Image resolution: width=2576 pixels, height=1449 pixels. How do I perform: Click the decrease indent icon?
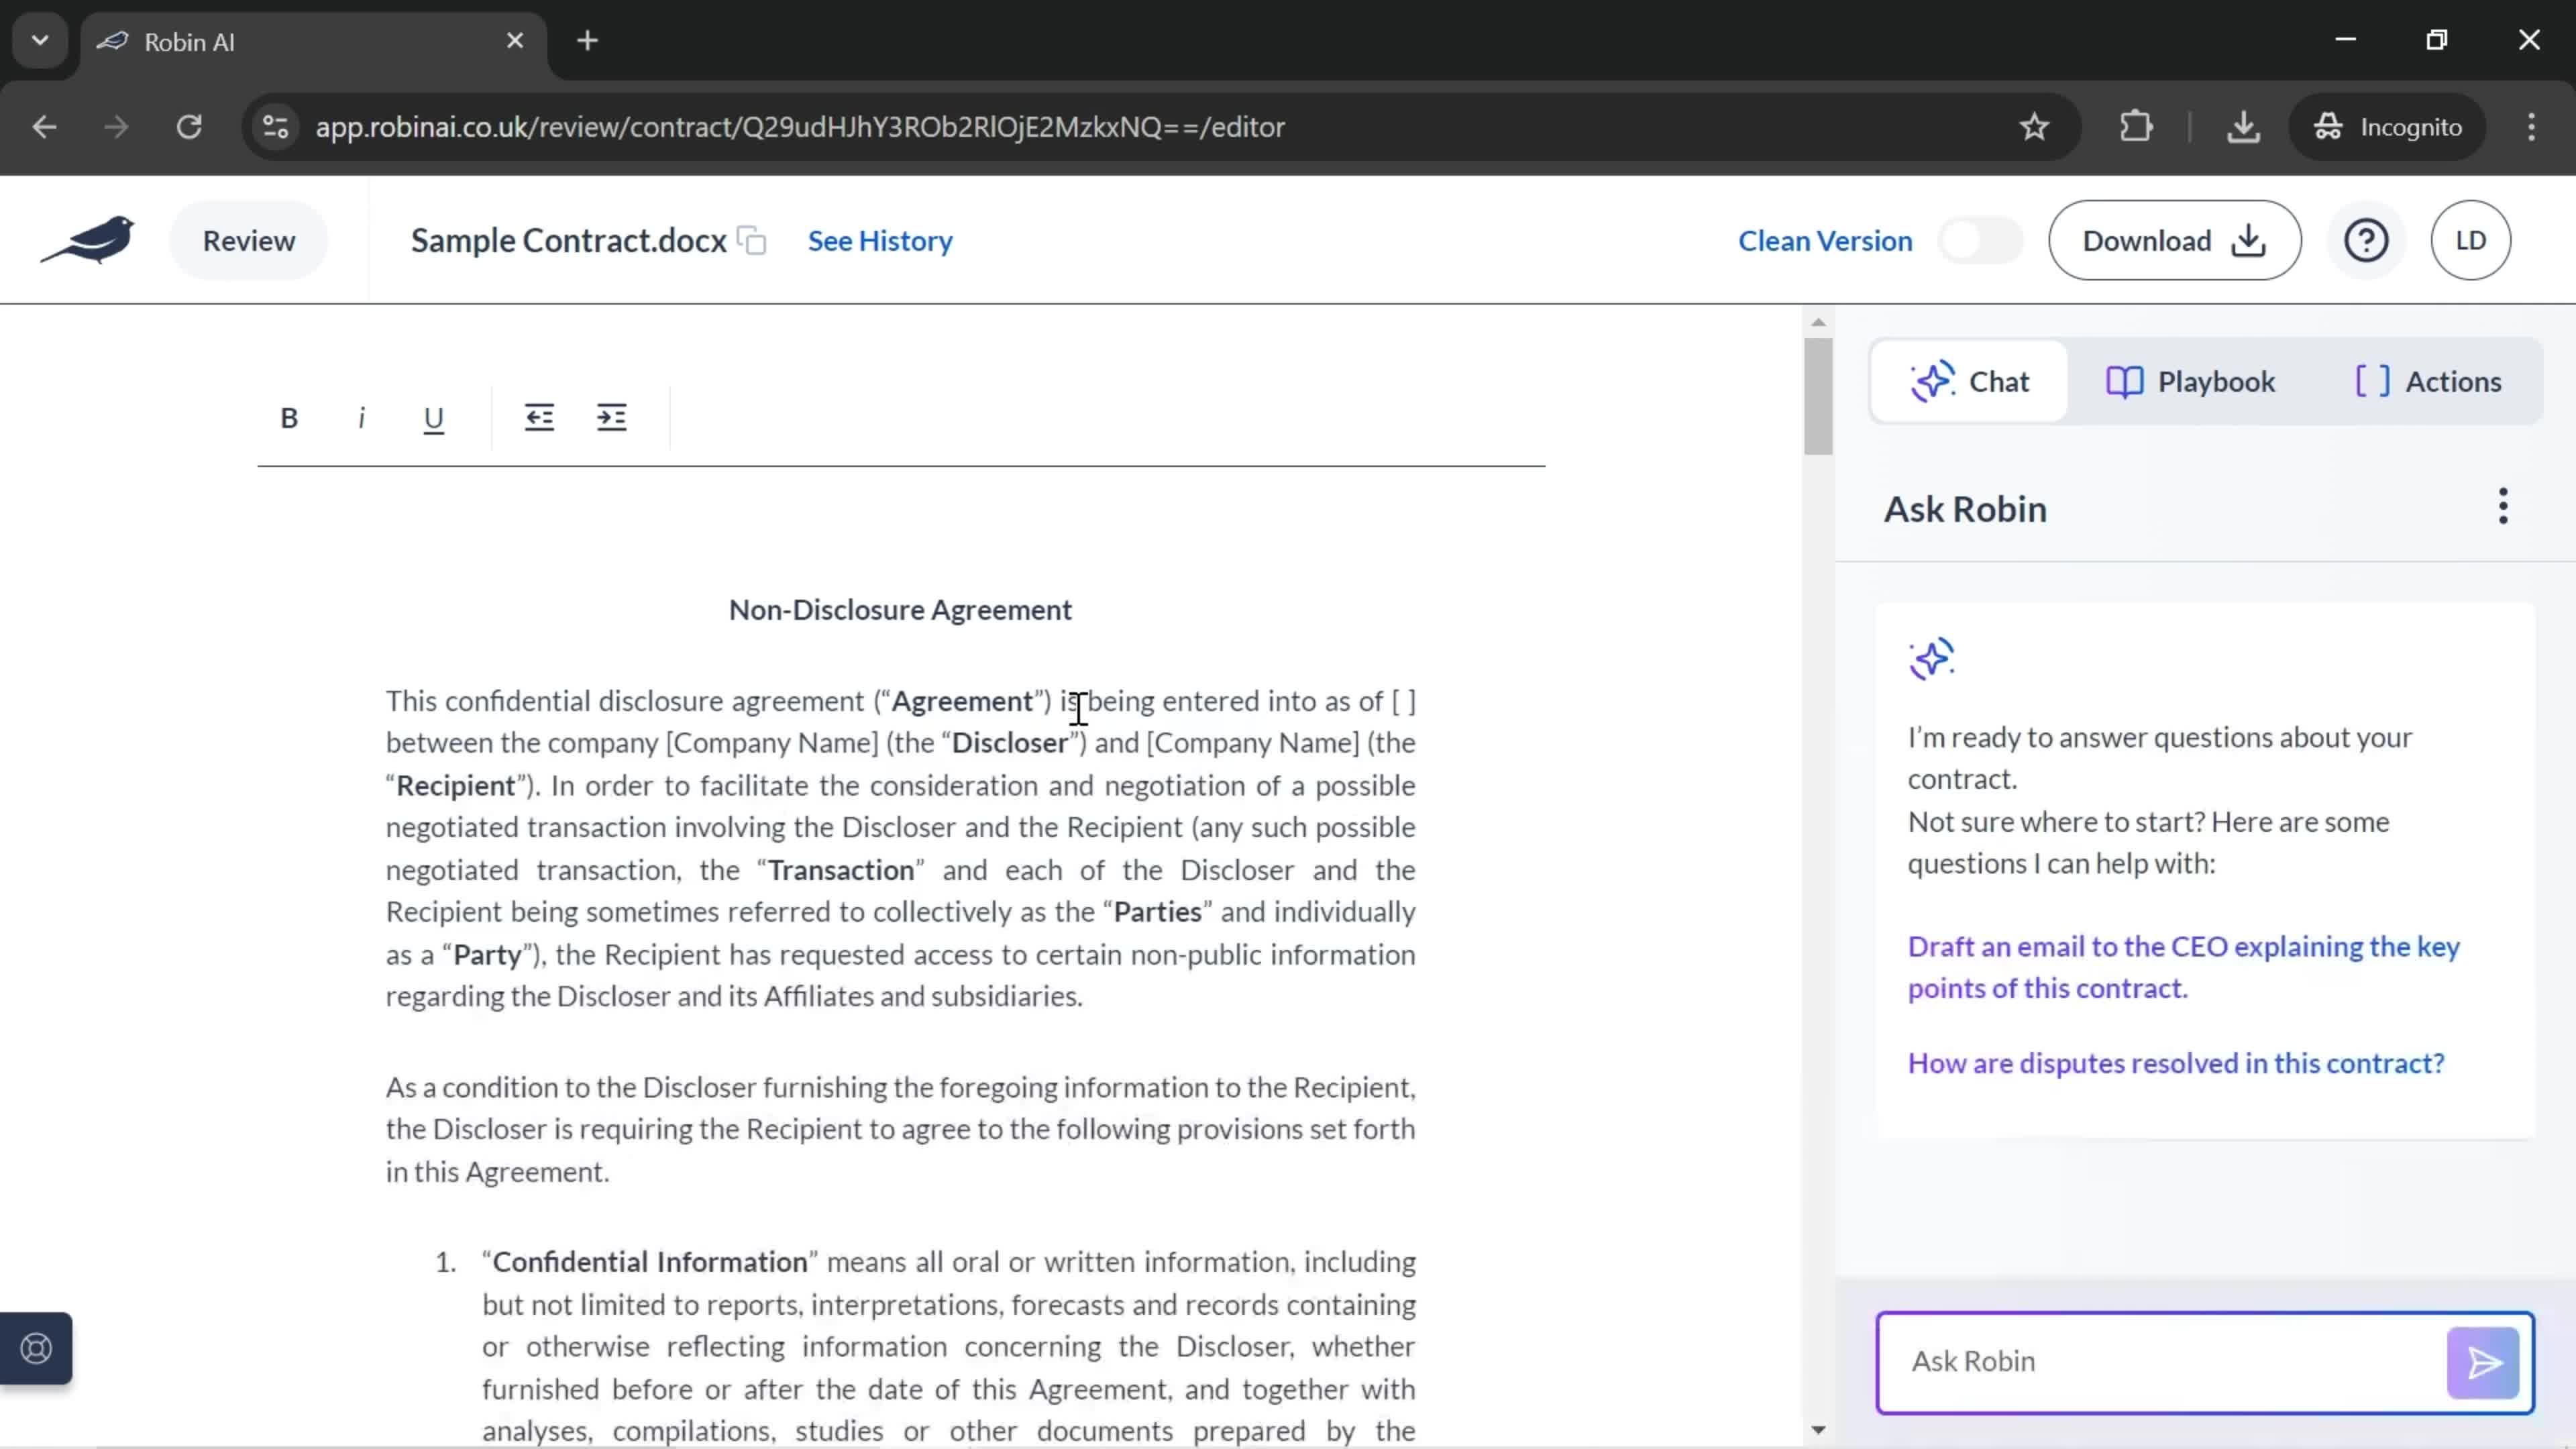coord(539,417)
